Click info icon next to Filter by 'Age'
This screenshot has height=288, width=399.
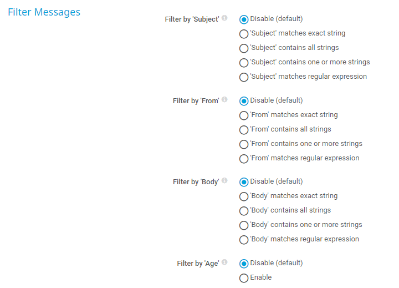(224, 262)
